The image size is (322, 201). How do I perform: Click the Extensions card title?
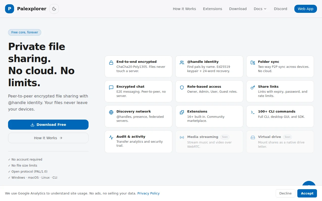pyautogui.click(x=197, y=111)
